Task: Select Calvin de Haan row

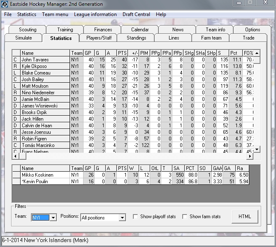Action: point(133,126)
